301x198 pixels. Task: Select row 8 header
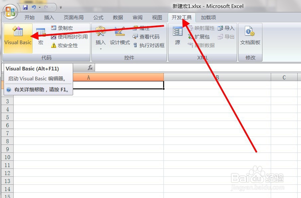click(x=8, y=141)
